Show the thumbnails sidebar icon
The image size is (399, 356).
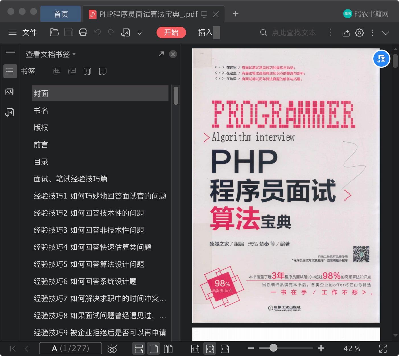coord(9,92)
